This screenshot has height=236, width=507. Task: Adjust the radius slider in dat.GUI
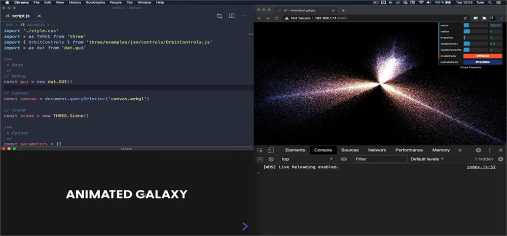(476, 31)
